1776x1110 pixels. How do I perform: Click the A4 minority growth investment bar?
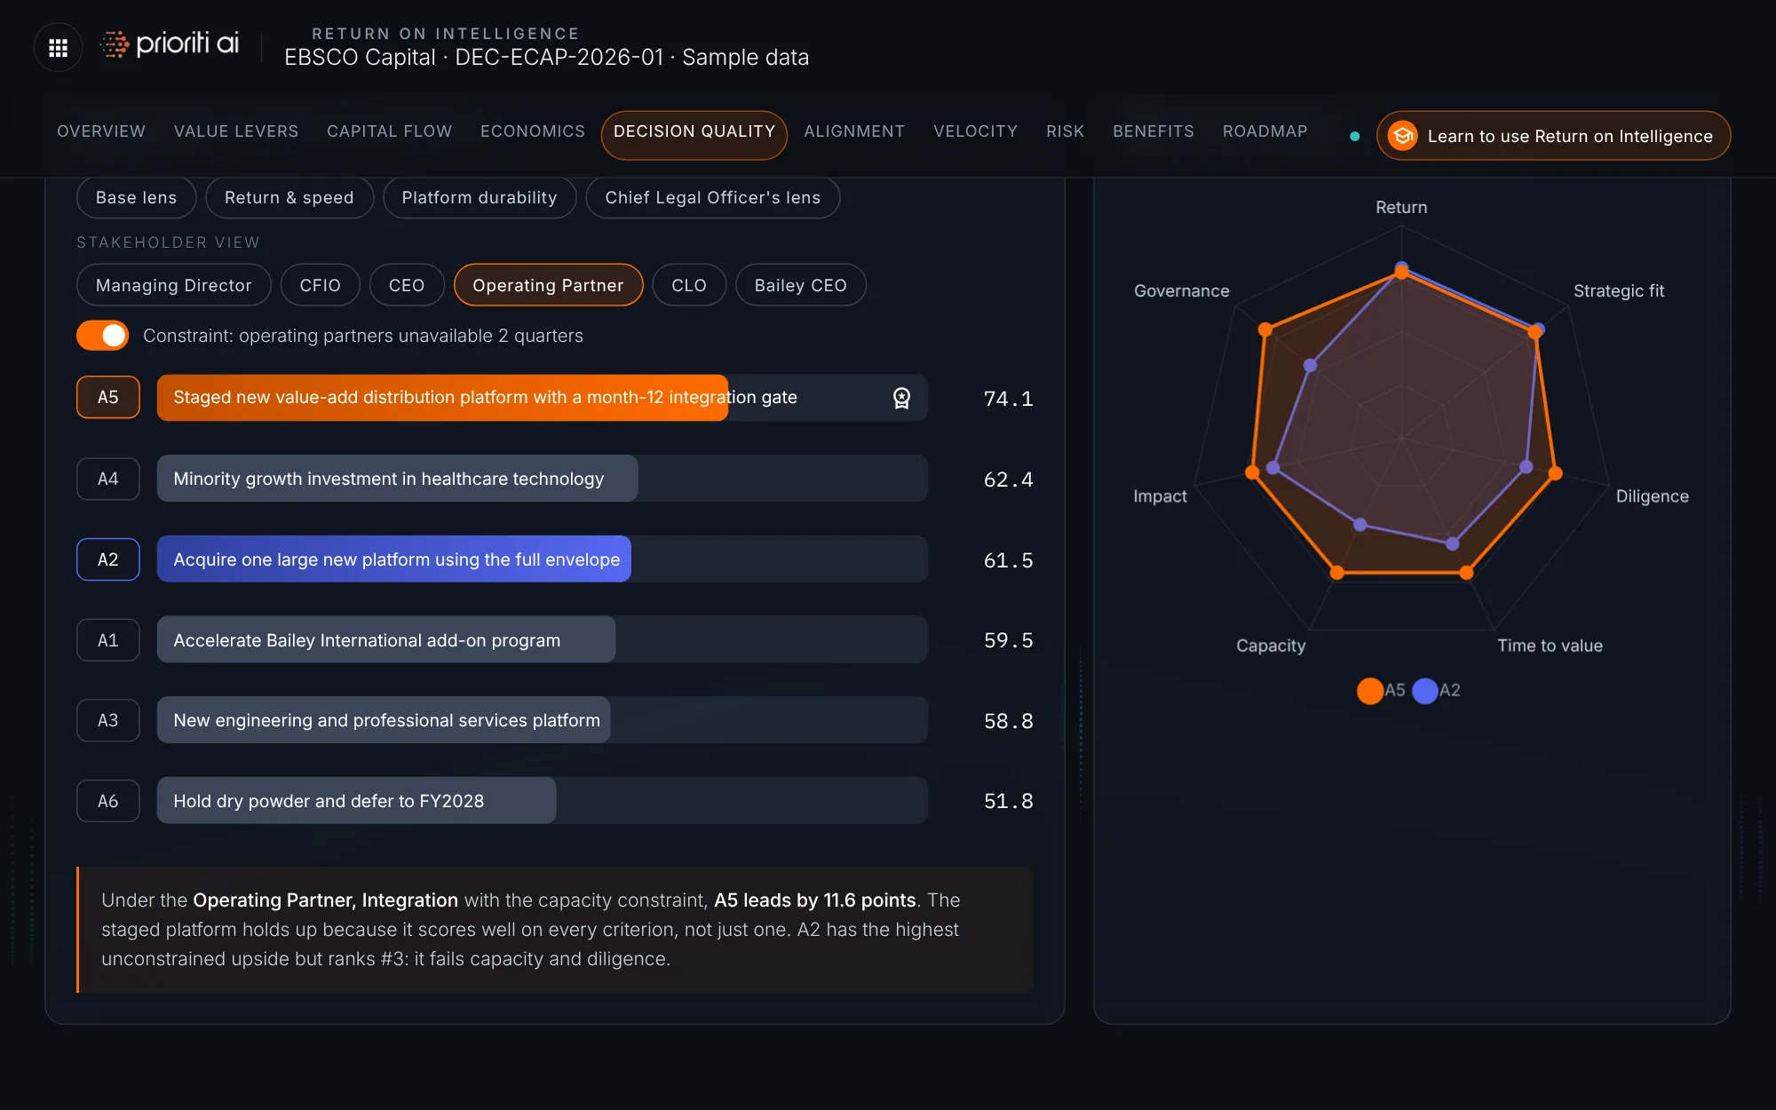point(543,479)
